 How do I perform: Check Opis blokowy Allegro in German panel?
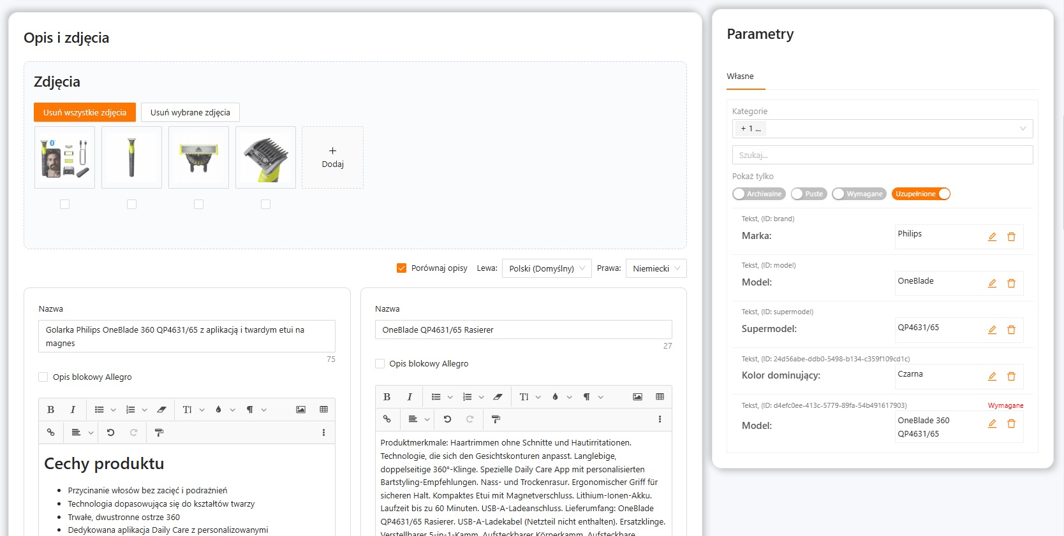[x=380, y=364]
